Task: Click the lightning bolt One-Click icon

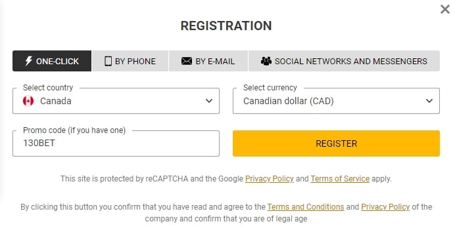Action: point(28,61)
